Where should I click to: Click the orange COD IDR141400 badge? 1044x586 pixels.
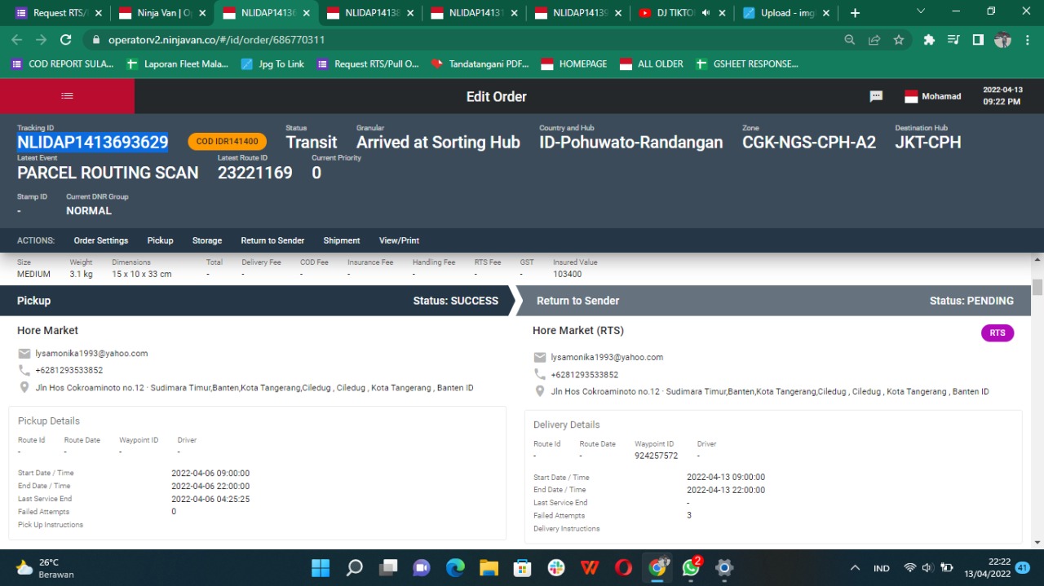point(227,141)
